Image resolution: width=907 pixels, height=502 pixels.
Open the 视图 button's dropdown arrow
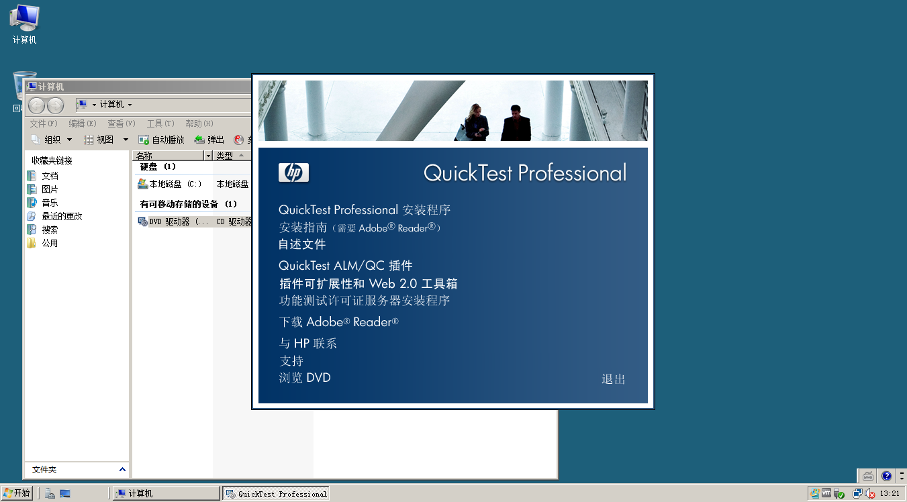(126, 140)
